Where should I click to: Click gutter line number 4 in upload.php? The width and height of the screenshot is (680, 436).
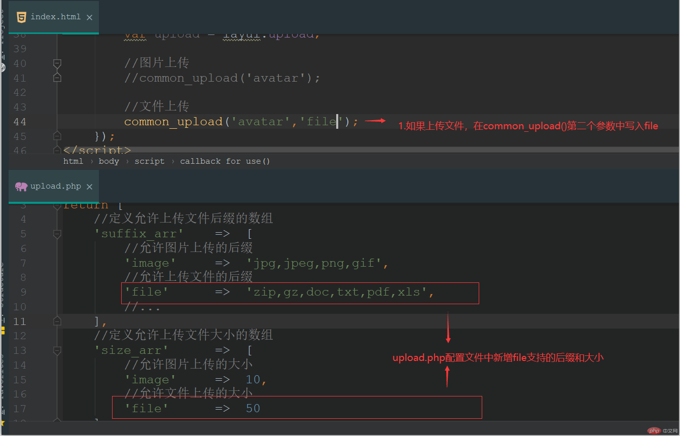pos(23,219)
